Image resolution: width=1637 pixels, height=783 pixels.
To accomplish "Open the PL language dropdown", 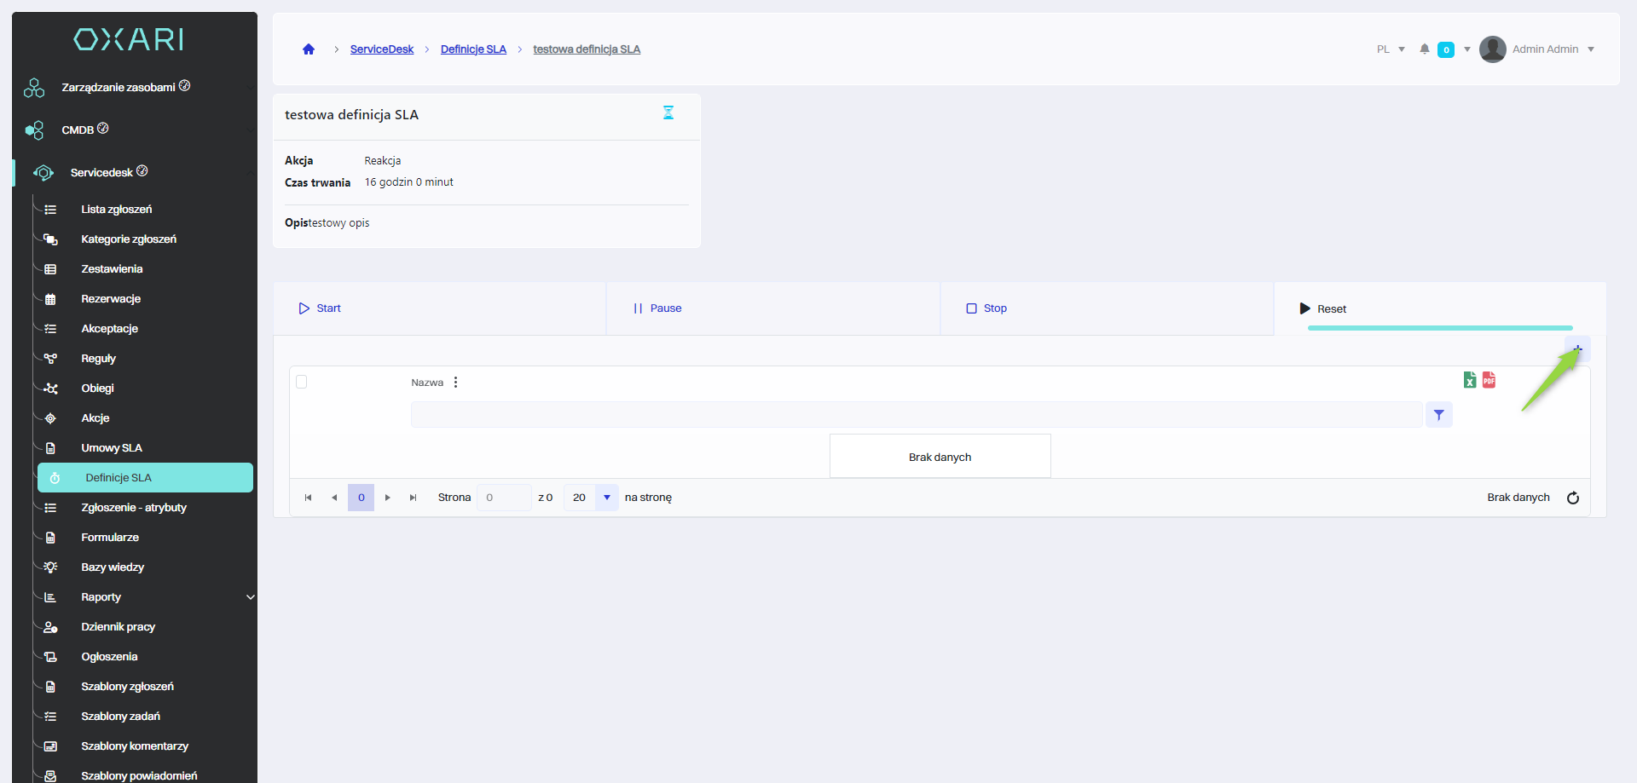I will 1390,49.
